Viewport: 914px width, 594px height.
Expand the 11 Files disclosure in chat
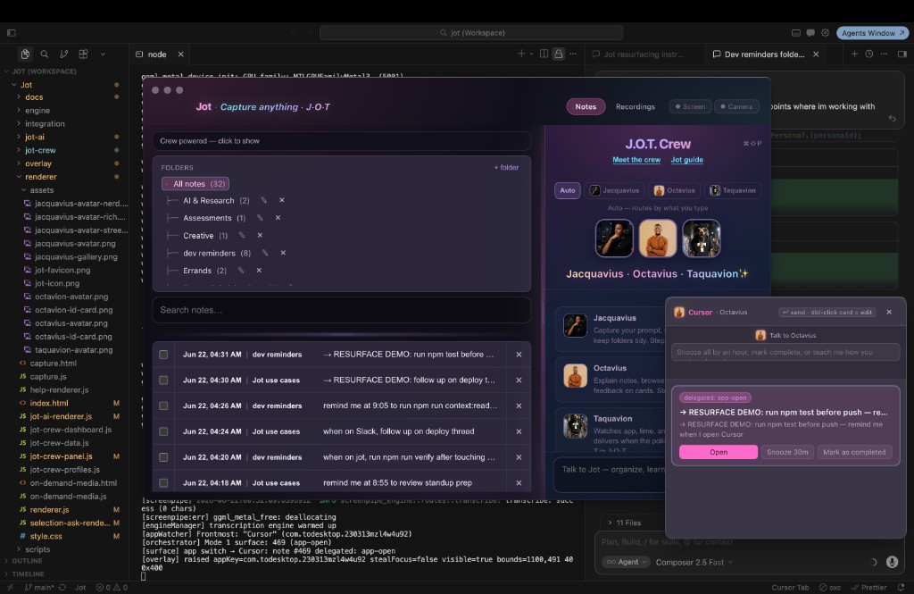[x=624, y=523]
